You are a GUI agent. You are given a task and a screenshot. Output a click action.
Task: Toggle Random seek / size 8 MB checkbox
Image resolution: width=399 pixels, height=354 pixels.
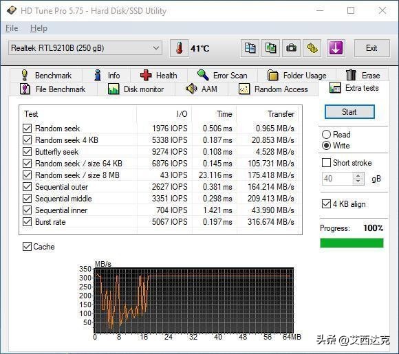[x=28, y=175]
